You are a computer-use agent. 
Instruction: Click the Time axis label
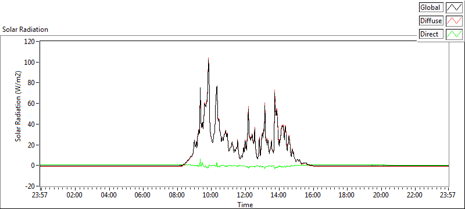point(245,204)
